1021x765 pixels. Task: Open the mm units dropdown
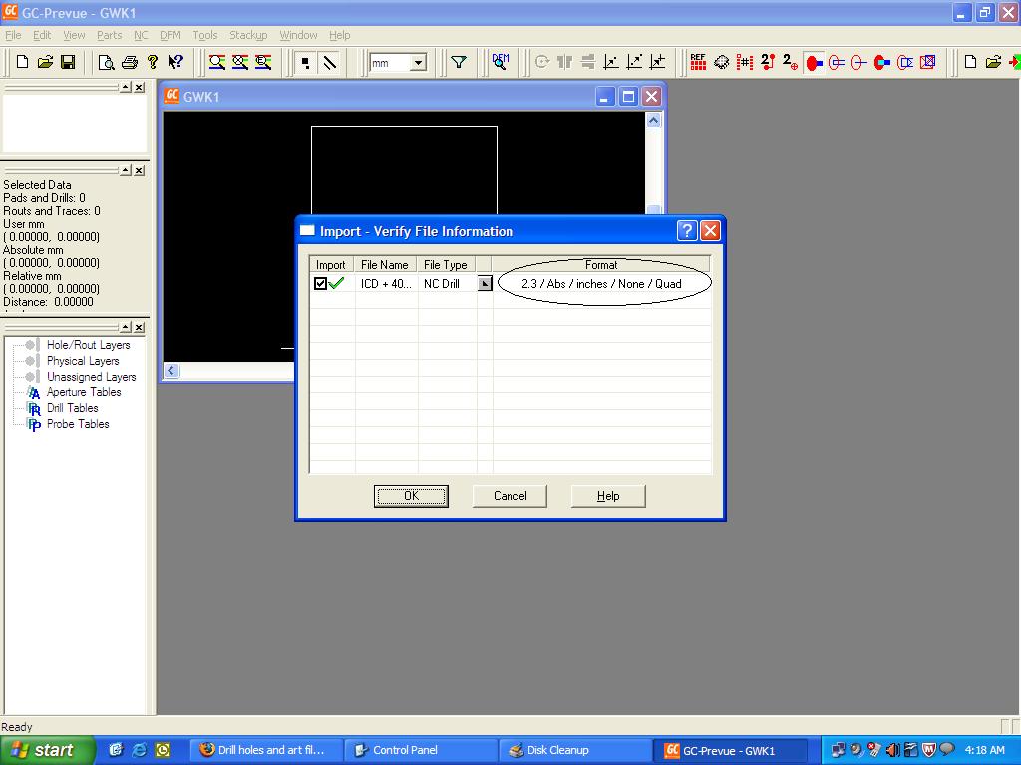pos(418,63)
